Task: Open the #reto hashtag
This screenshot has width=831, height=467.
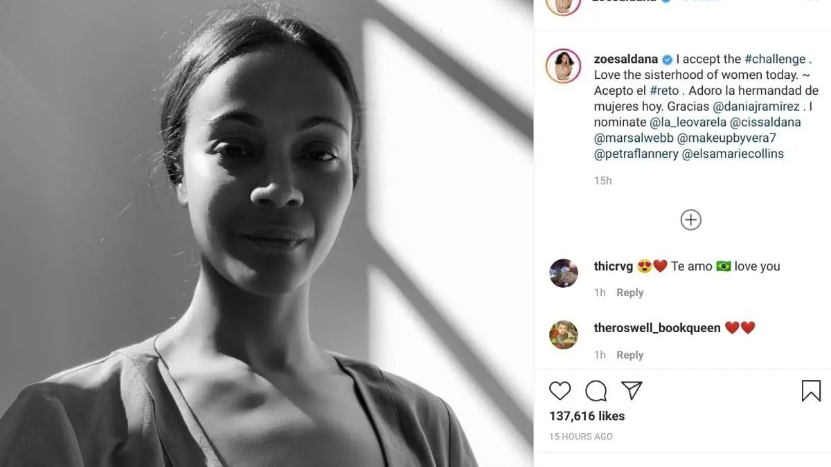Action: pyautogui.click(x=664, y=91)
